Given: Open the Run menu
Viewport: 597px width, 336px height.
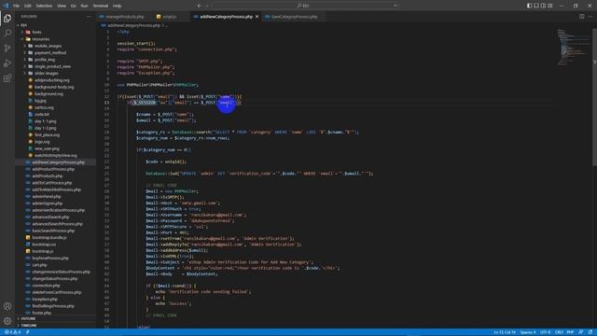Looking at the screenshot, I should pos(84,6).
